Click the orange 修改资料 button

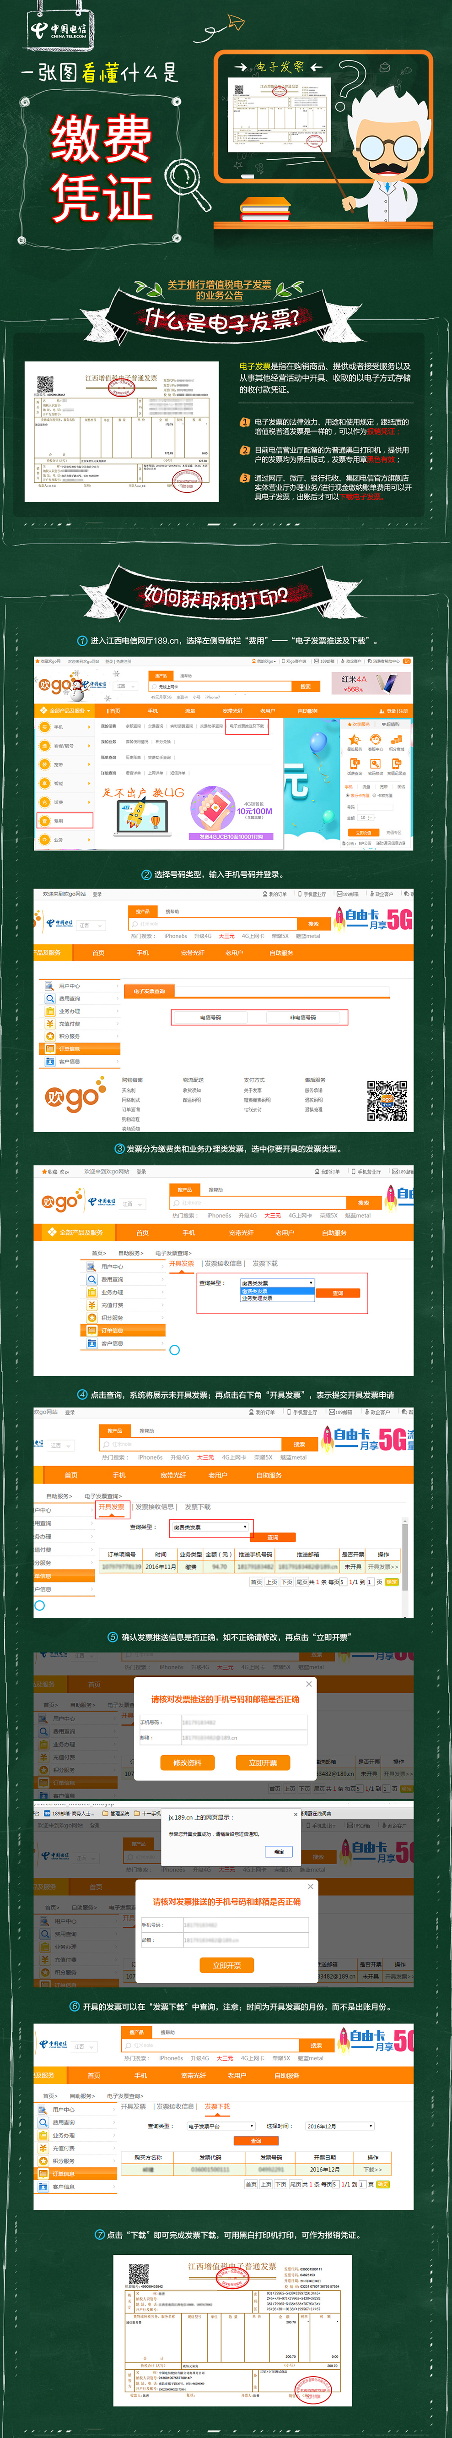(x=187, y=1762)
